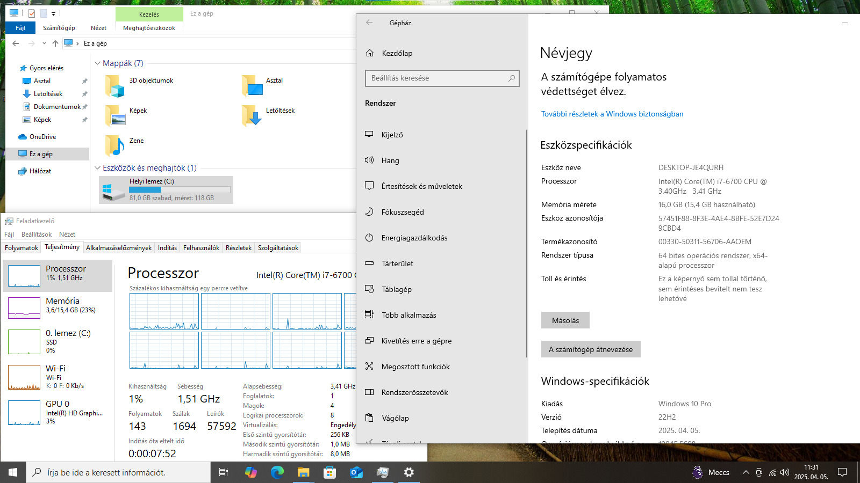Select Gyors elérés in navigation pane

[46, 68]
